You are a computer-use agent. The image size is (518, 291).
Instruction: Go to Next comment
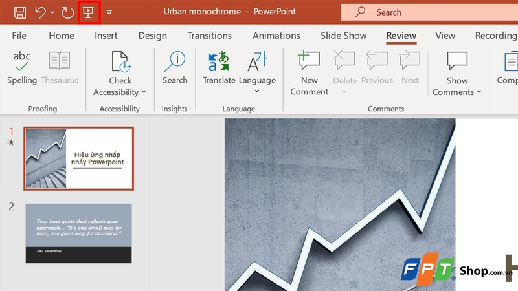point(410,68)
